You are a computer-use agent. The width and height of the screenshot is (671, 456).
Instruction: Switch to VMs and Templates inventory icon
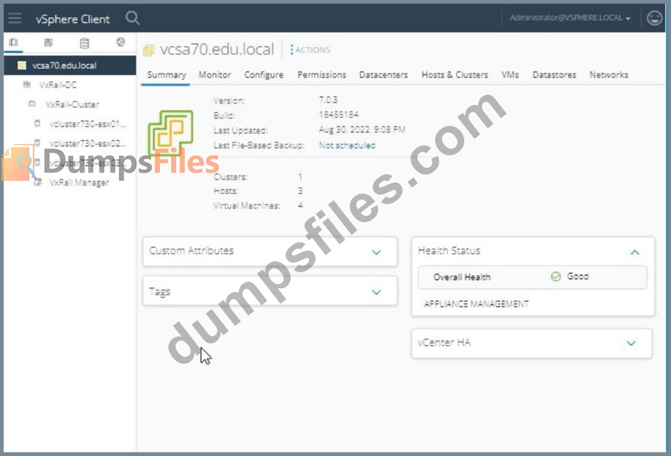click(x=49, y=43)
